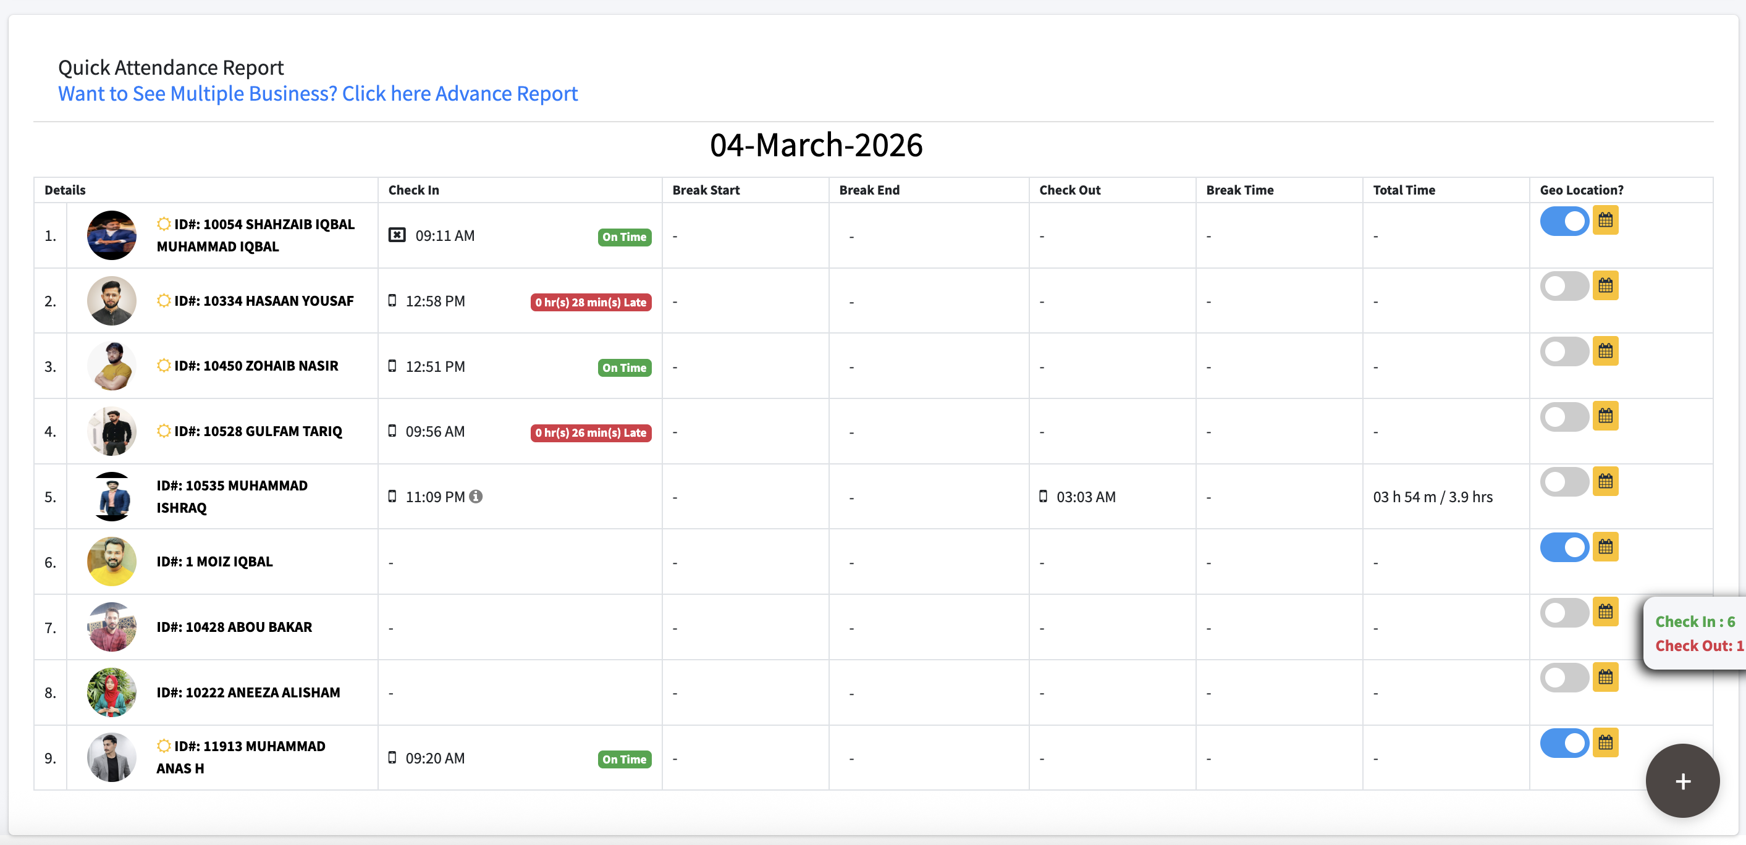Image resolution: width=1746 pixels, height=845 pixels.
Task: Click the manual entry icon beside 09:11 AM
Action: pyautogui.click(x=397, y=235)
